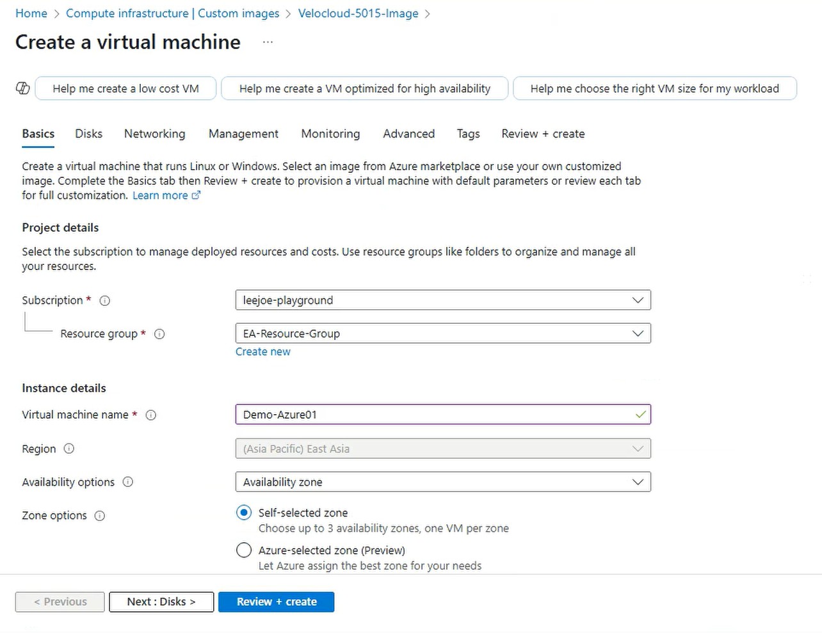Click Help me create a low cost VM

click(125, 88)
